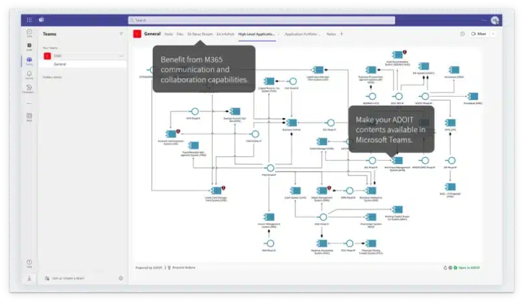Click Join or create a team
The image size is (524, 303).
tap(68, 278)
